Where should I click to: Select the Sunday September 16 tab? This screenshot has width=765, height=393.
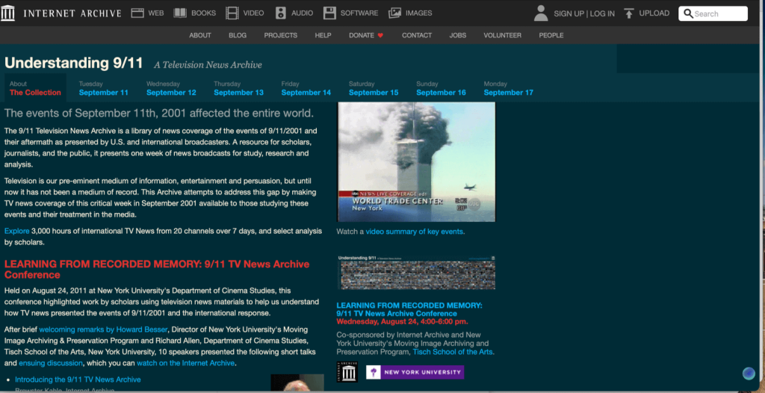coord(441,88)
